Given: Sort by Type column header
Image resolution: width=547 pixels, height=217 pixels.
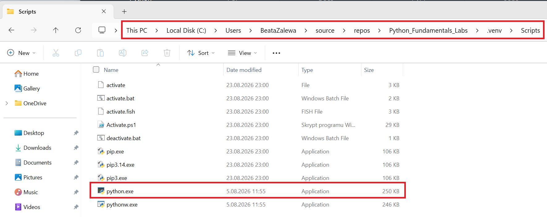Looking at the screenshot, I should (307, 70).
